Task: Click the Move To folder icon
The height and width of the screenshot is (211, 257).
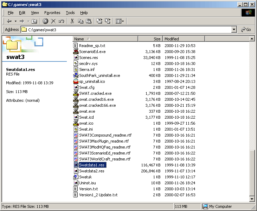Action: (x=99, y=21)
